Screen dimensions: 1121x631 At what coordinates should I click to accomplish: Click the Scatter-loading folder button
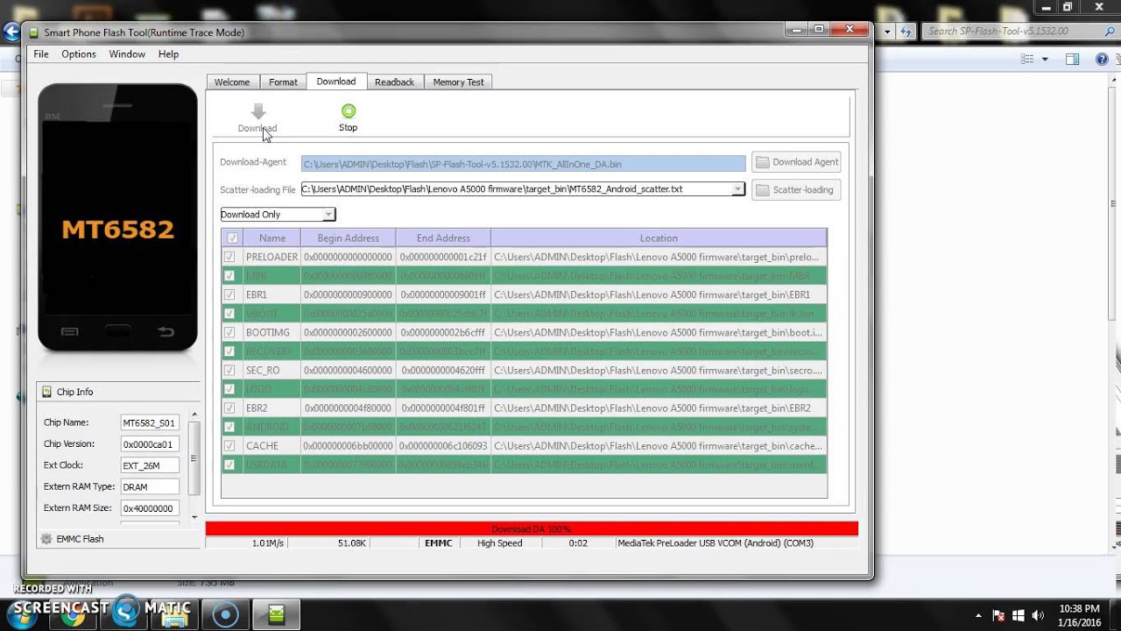(796, 189)
